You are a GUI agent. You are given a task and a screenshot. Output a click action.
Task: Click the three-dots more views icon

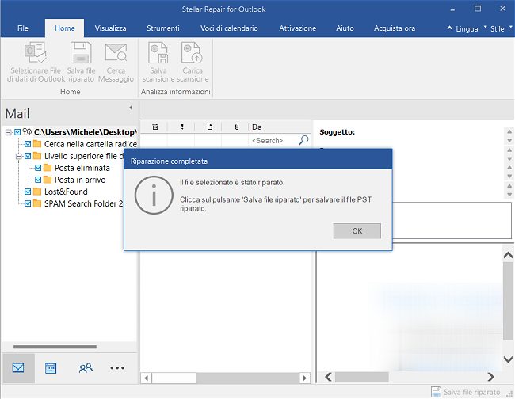tap(117, 368)
